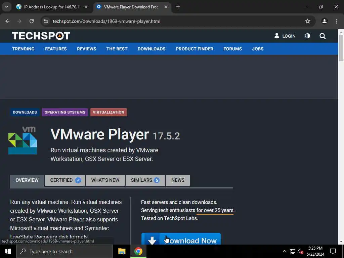The image size is (344, 258).
Task: Open File Explorer from taskbar
Action: (x=122, y=251)
